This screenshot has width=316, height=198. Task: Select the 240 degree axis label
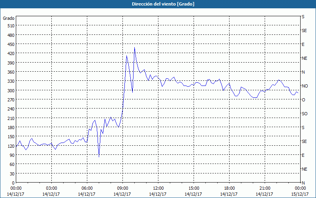[11, 109]
